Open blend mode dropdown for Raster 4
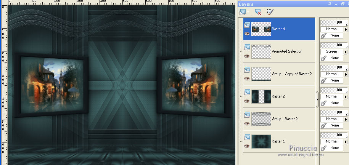349x165 pixels. point(346,29)
